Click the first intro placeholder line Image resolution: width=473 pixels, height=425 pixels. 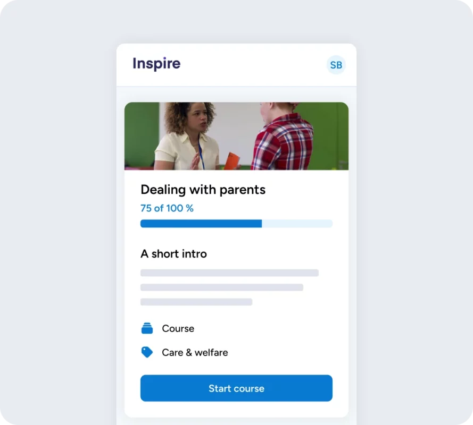229,273
